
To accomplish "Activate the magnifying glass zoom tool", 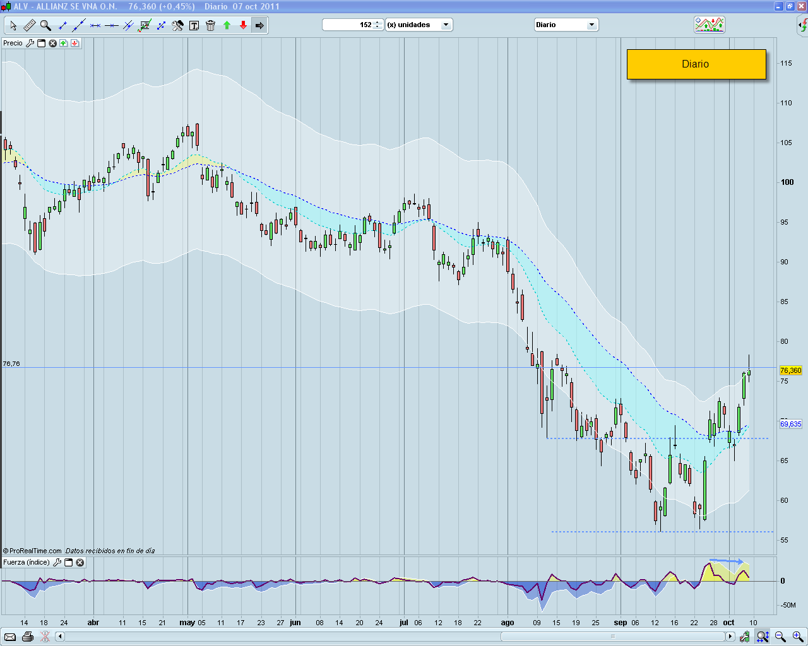I will (45, 25).
